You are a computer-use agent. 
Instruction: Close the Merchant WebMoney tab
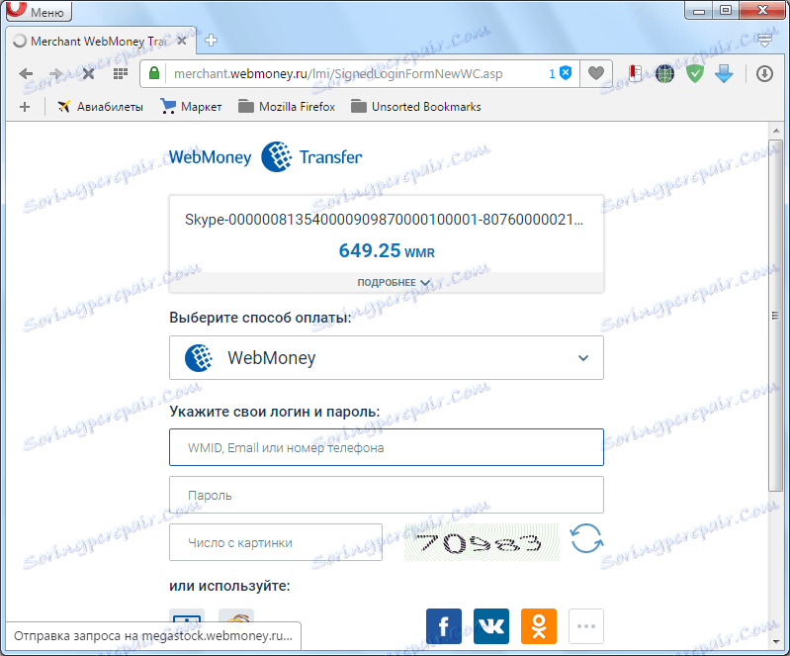pyautogui.click(x=182, y=41)
